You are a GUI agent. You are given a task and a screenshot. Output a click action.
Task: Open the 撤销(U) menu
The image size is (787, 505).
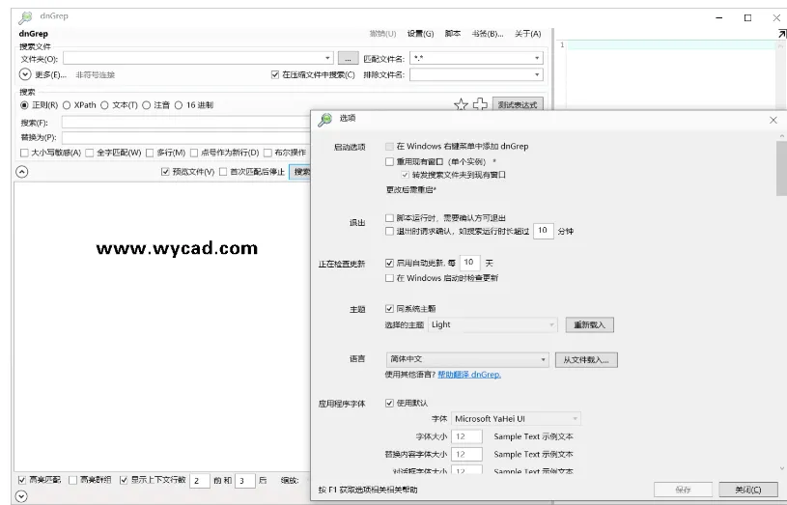382,34
